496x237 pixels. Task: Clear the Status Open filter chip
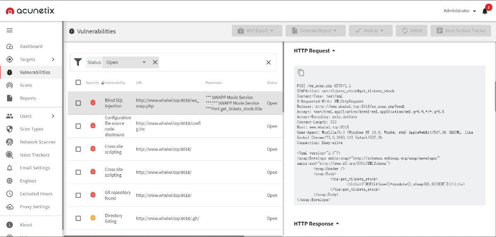(x=155, y=62)
